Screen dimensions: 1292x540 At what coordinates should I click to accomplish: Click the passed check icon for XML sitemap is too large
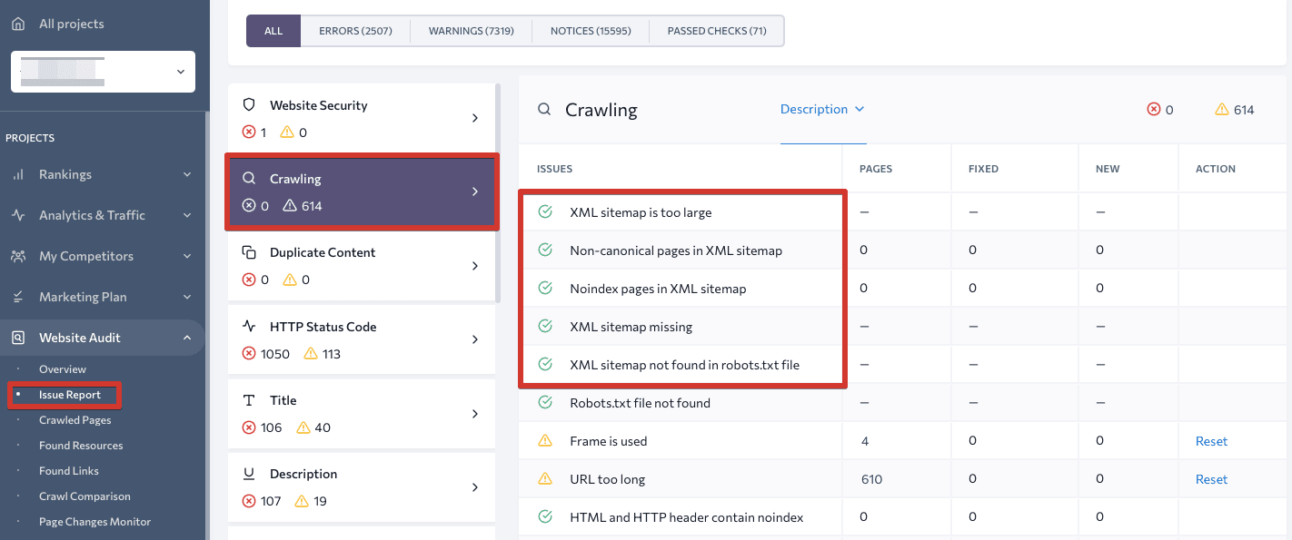(545, 211)
